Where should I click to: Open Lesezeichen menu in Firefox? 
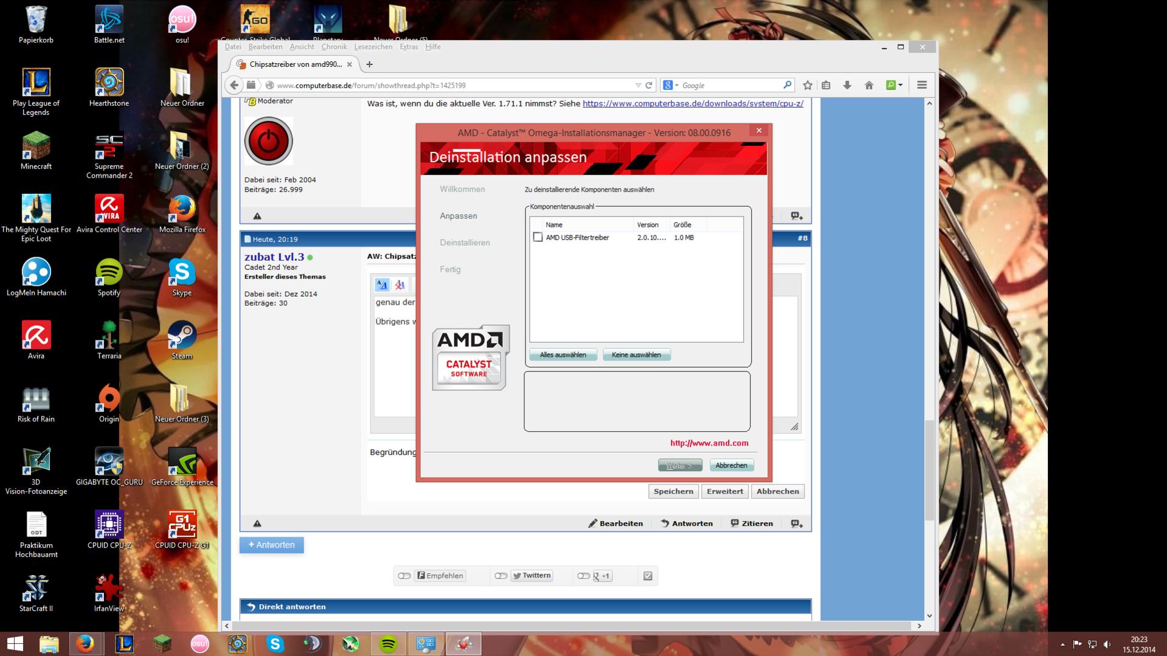click(373, 47)
